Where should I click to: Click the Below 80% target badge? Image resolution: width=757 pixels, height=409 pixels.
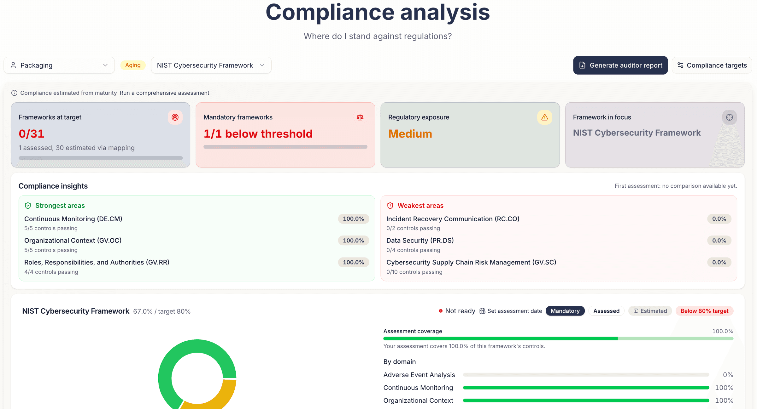704,311
